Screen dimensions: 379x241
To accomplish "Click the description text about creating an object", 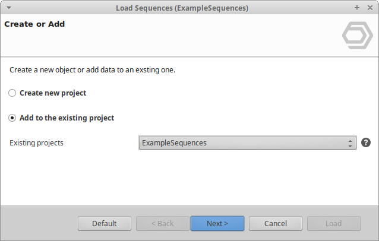I will tap(92, 70).
